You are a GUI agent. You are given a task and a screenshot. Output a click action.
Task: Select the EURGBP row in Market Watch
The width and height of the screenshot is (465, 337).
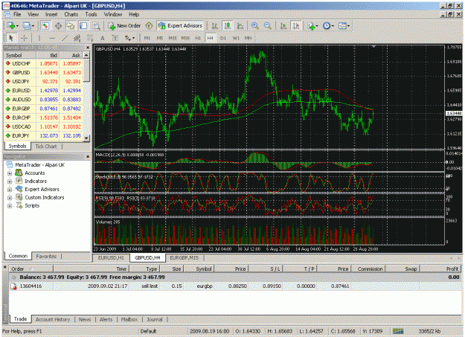[x=44, y=109]
